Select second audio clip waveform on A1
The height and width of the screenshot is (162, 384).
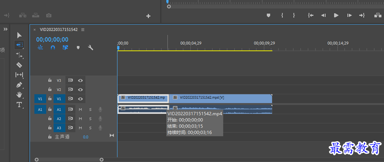(221, 109)
